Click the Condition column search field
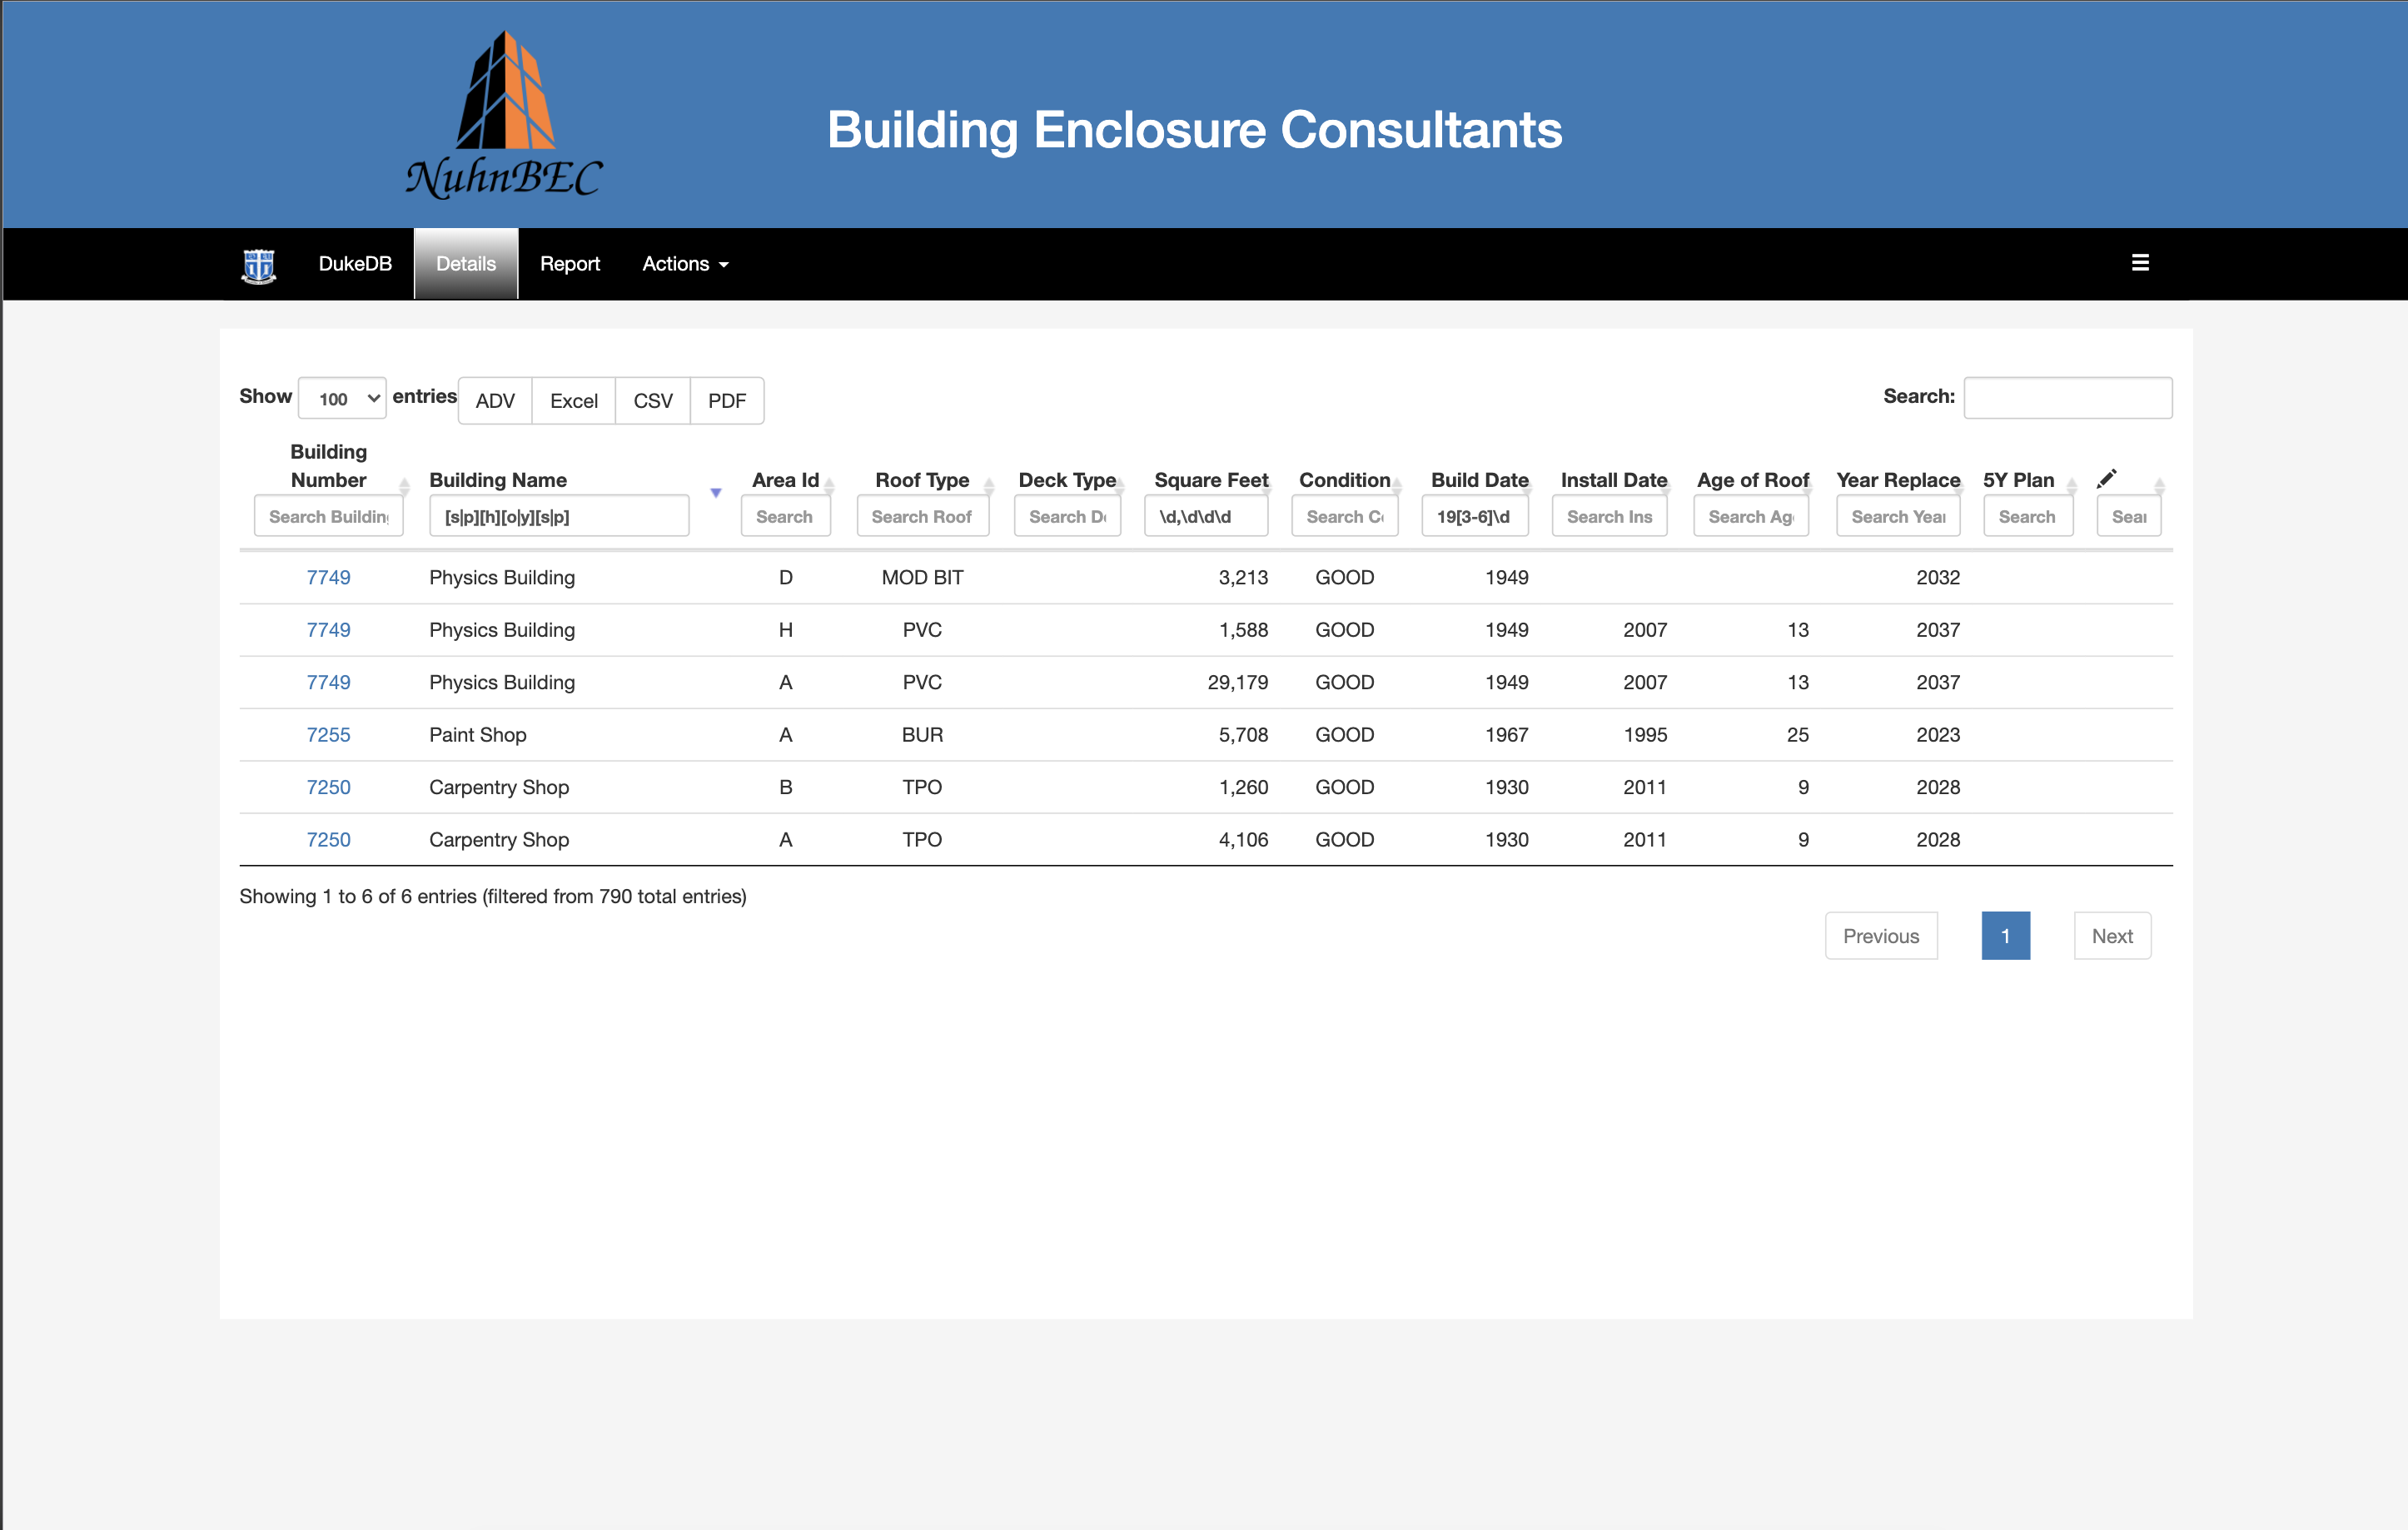2408x1530 pixels. pos(1344,517)
